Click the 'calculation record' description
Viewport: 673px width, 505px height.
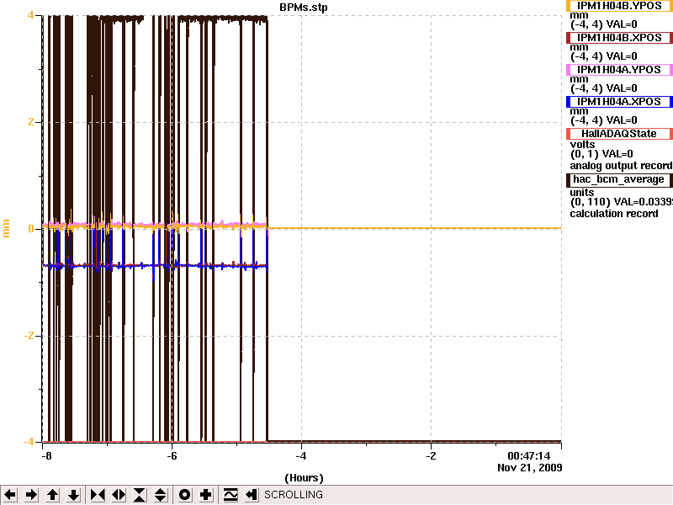pos(614,214)
